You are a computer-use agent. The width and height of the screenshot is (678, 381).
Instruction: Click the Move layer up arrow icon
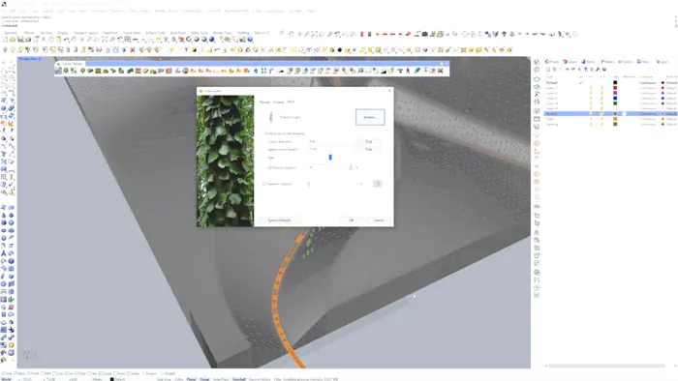tap(568, 70)
